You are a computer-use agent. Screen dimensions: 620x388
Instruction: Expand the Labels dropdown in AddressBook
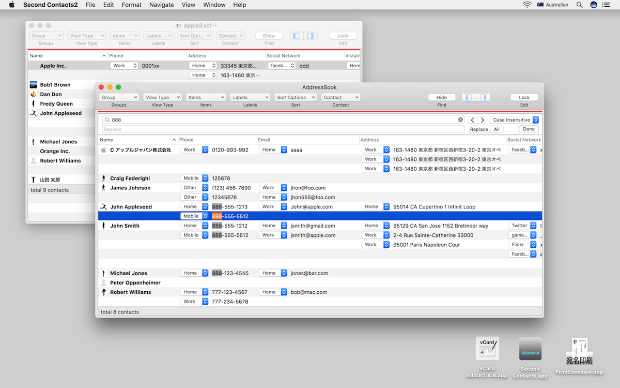click(250, 97)
